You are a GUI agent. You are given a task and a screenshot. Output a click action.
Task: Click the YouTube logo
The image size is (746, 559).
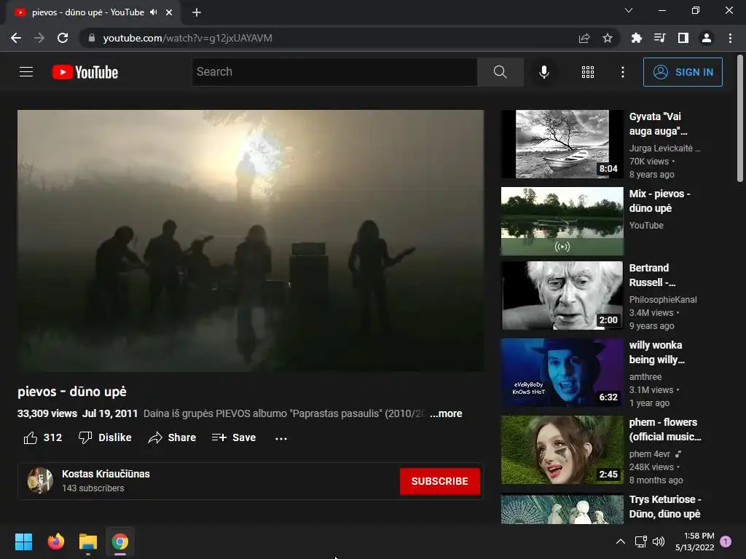(85, 72)
